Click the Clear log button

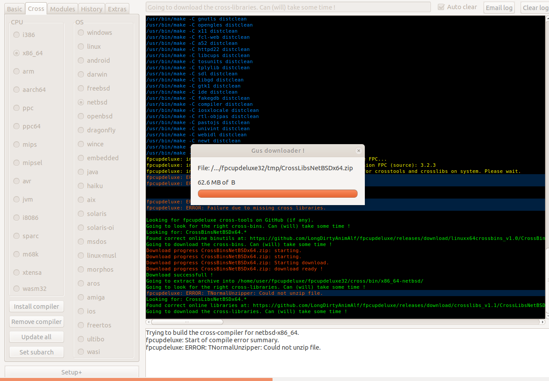(535, 7)
